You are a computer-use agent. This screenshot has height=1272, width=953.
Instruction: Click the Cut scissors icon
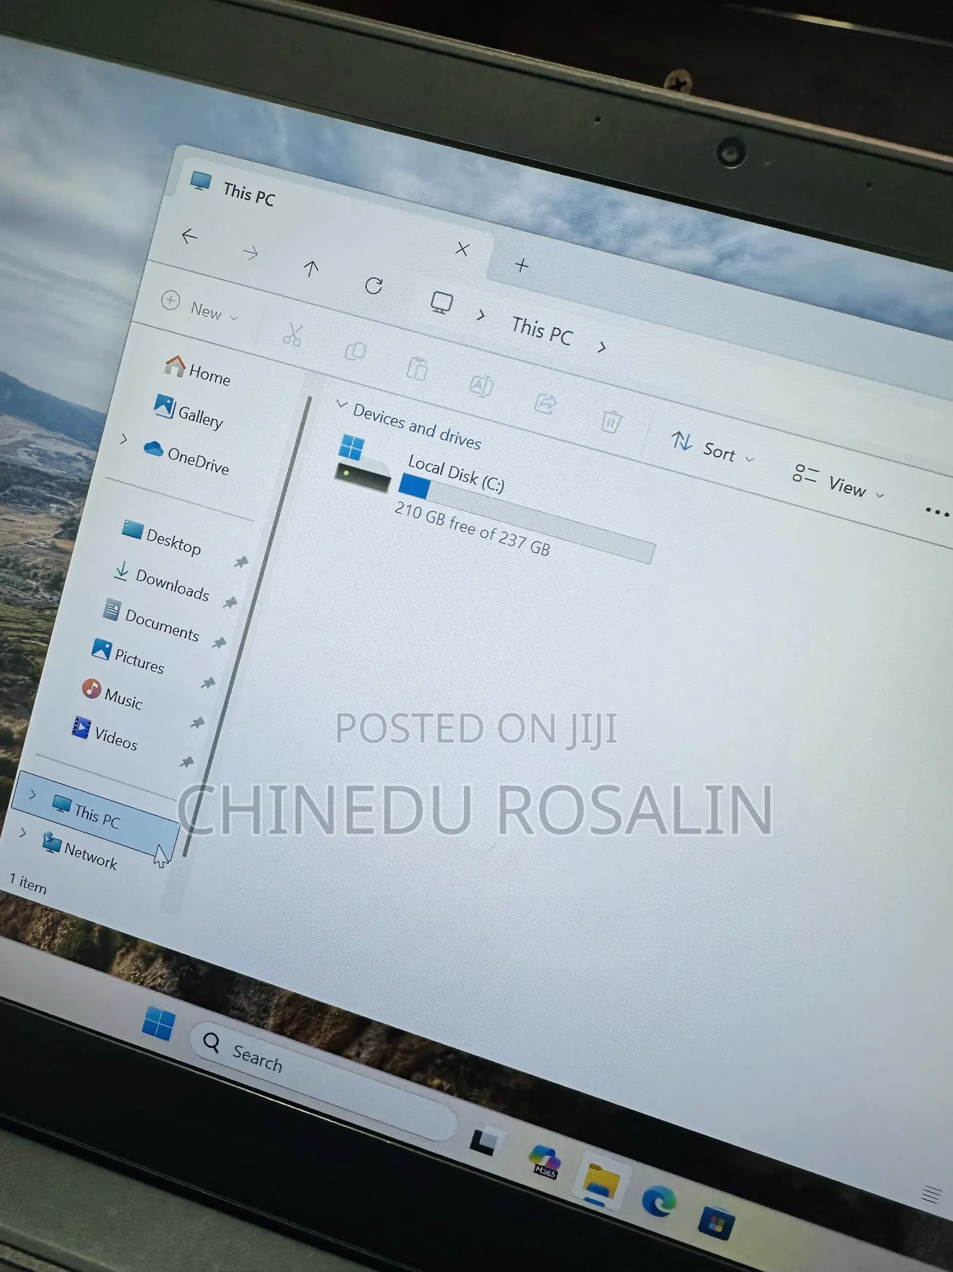(292, 335)
